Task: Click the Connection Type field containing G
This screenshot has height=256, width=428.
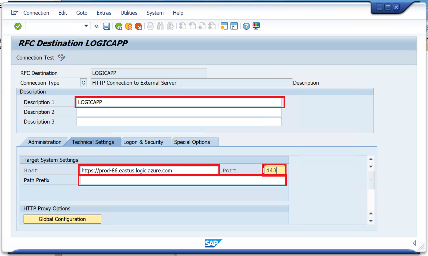Action: click(x=84, y=83)
